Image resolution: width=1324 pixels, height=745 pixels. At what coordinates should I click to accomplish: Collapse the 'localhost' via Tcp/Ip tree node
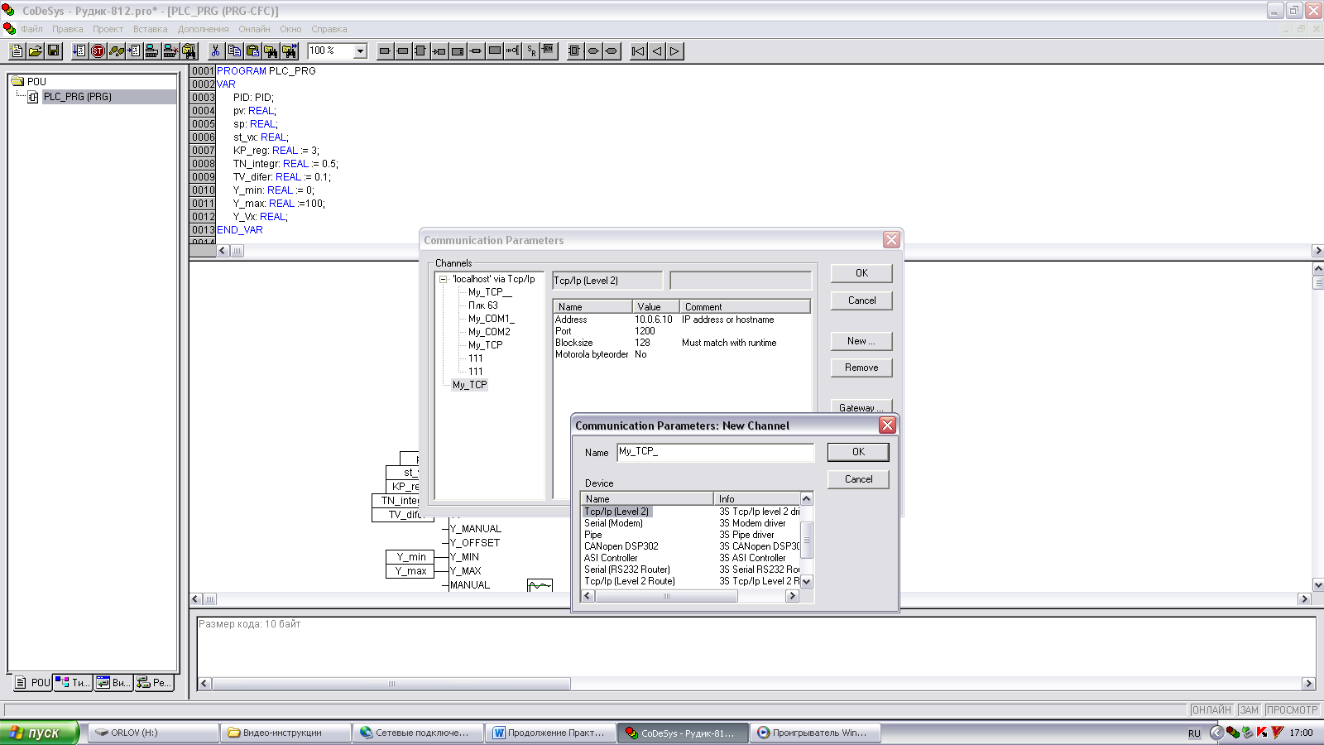click(x=443, y=280)
